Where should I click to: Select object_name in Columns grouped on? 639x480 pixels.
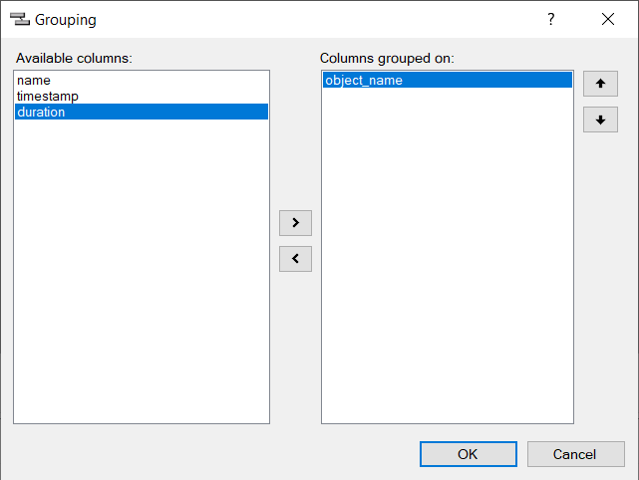(364, 81)
